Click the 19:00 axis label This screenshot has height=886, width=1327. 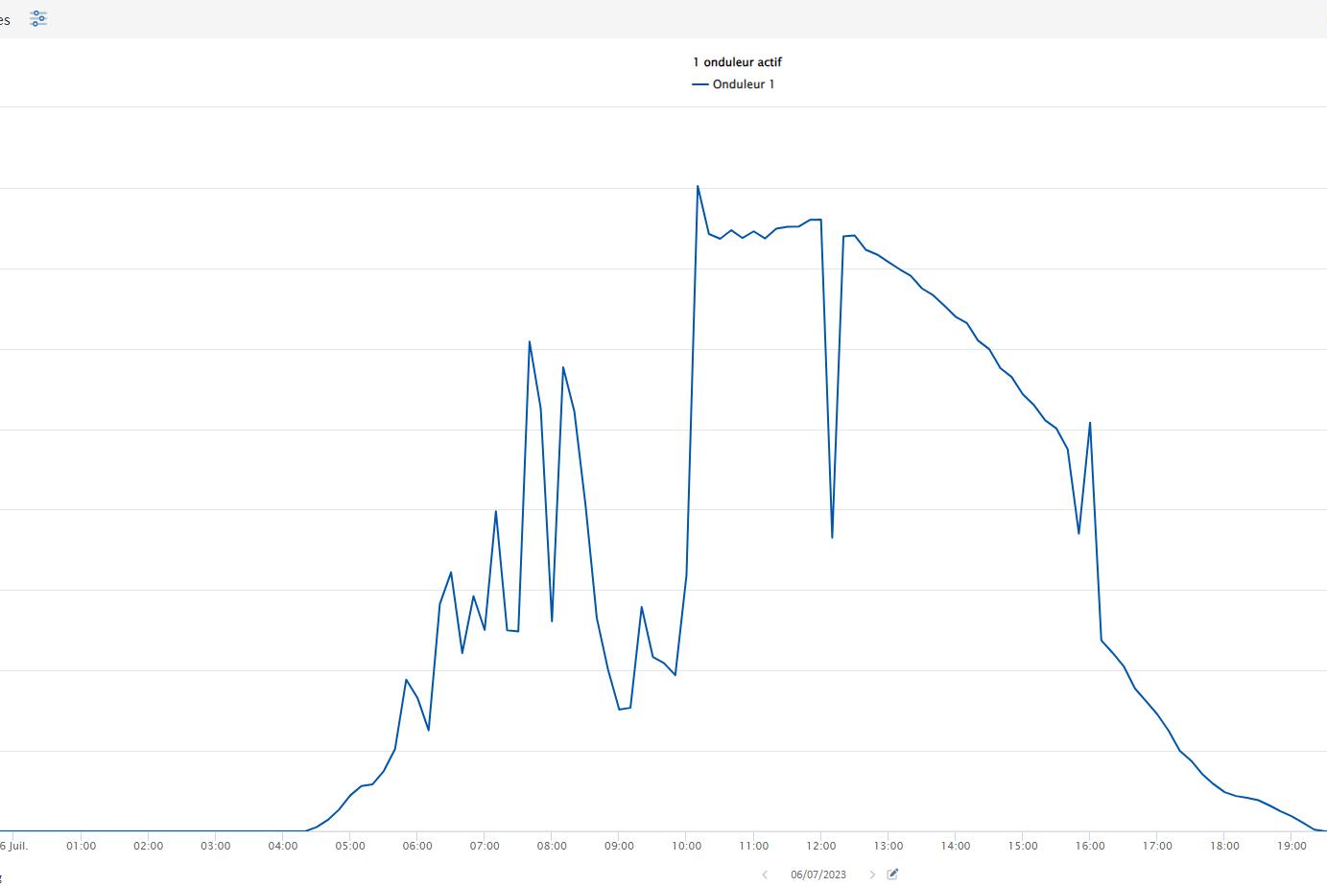[x=1291, y=846]
